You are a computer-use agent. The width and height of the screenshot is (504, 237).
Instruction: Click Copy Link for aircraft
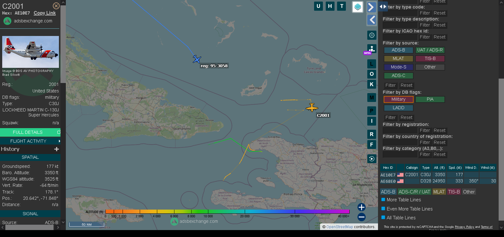click(45, 13)
